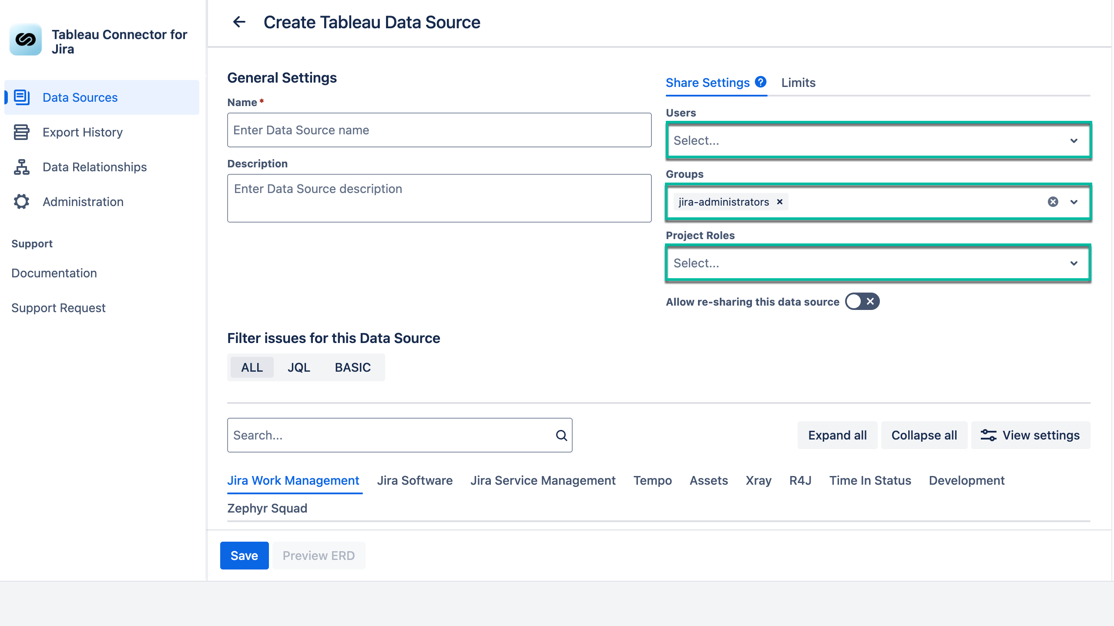Click the Data Source name field
The height and width of the screenshot is (626, 1114).
point(439,130)
